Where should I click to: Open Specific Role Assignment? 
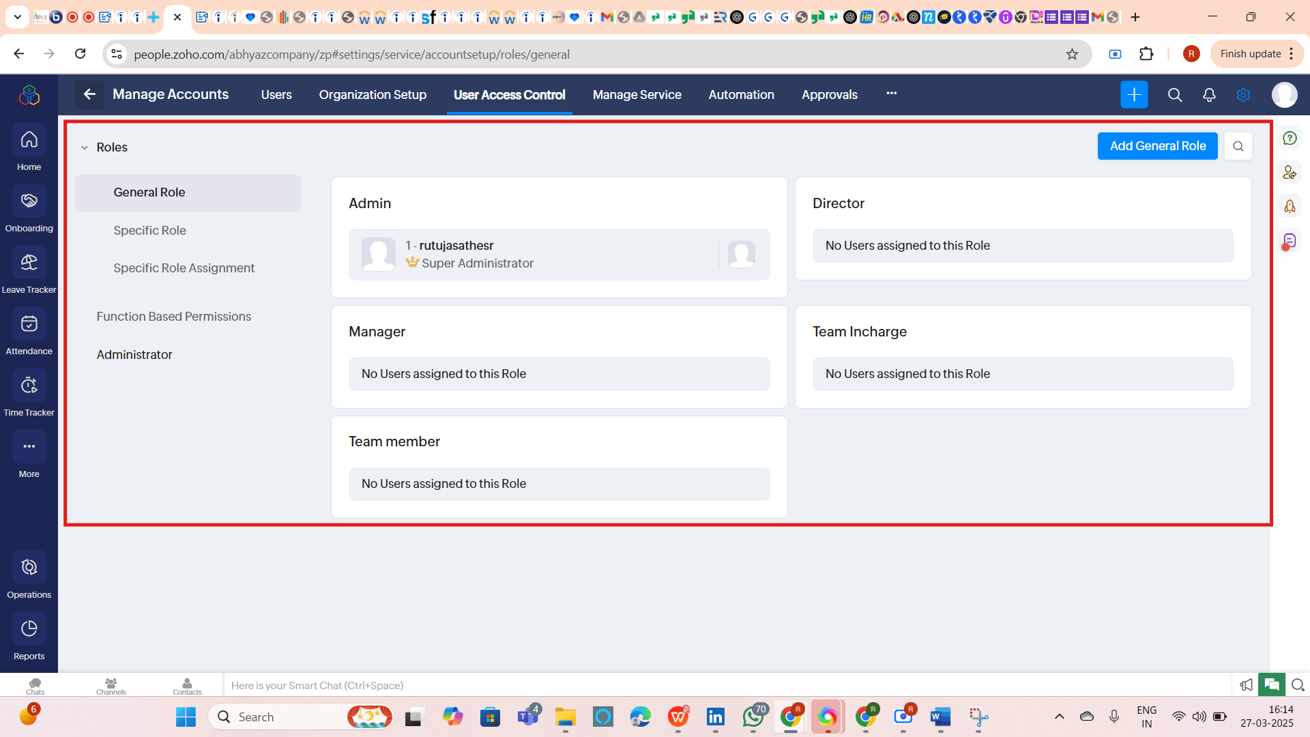184,268
